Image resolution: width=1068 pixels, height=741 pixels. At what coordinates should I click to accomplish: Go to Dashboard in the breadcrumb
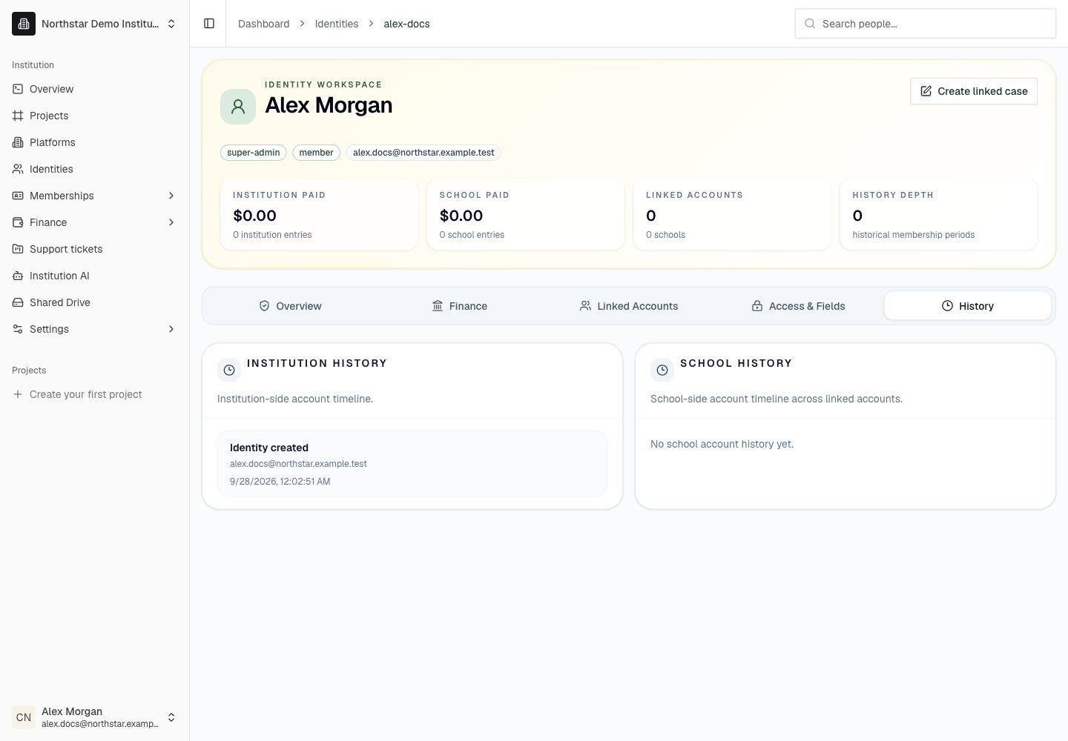(264, 24)
